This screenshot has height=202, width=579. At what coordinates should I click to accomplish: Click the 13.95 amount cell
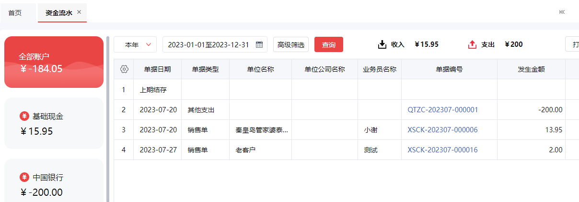click(x=531, y=129)
